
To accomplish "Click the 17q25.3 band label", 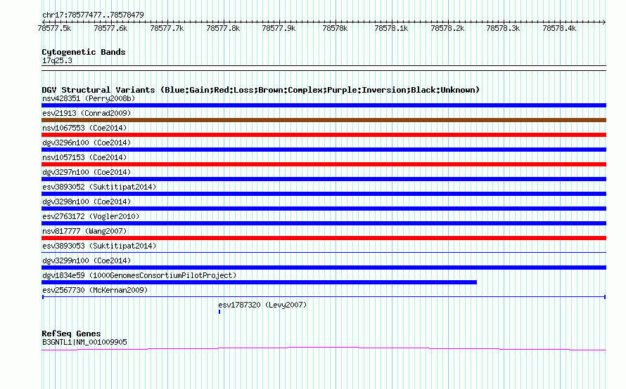I will tap(57, 60).
